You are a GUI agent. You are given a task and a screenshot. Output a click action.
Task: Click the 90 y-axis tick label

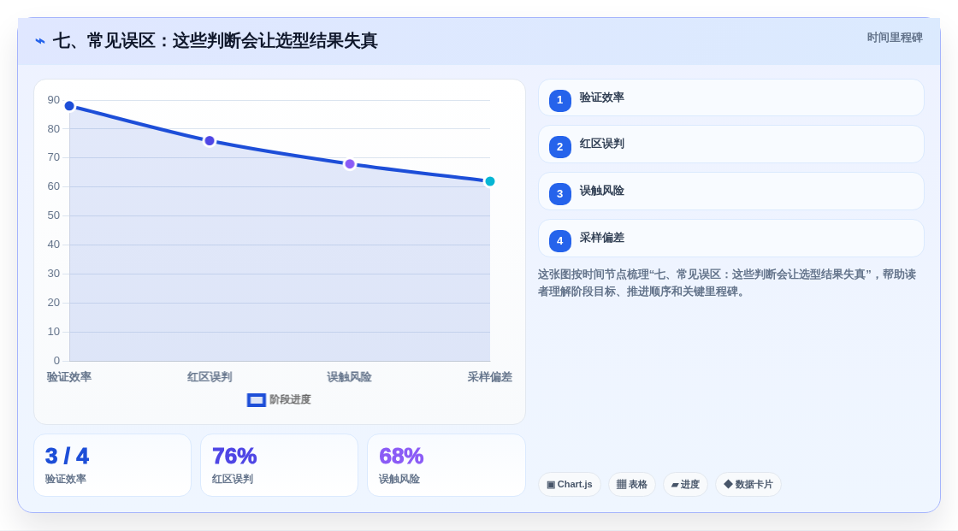(x=54, y=99)
